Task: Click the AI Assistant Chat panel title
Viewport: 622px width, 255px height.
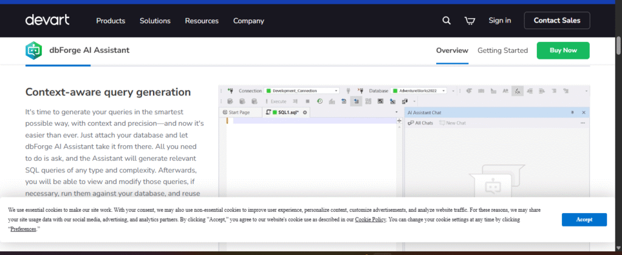Action: pos(424,113)
